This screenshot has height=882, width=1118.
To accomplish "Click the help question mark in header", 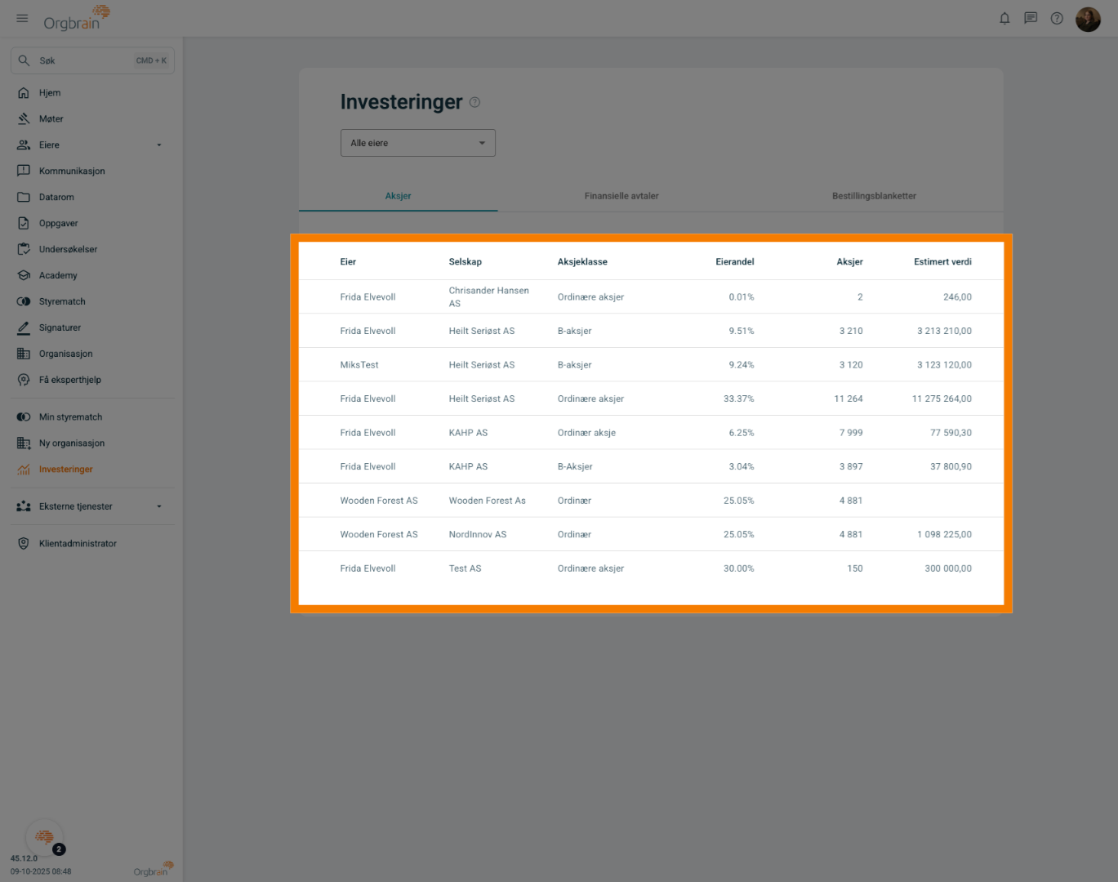I will click(1057, 18).
